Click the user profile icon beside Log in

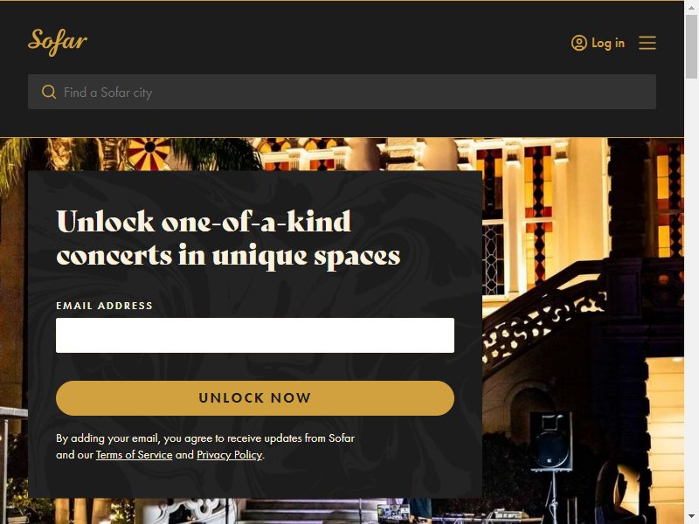tap(579, 43)
